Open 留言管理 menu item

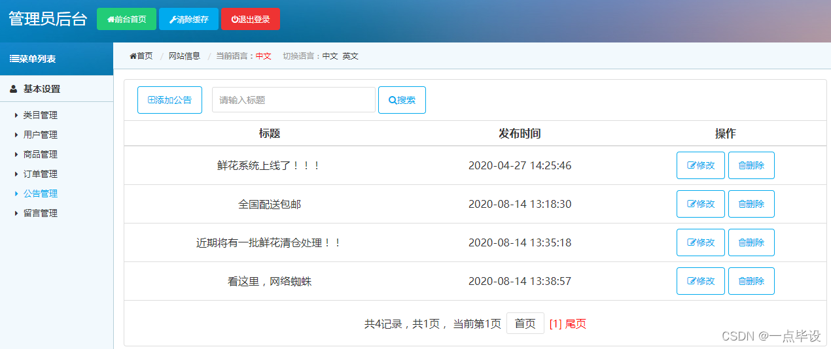41,213
